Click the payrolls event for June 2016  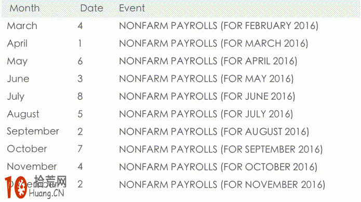(207, 97)
